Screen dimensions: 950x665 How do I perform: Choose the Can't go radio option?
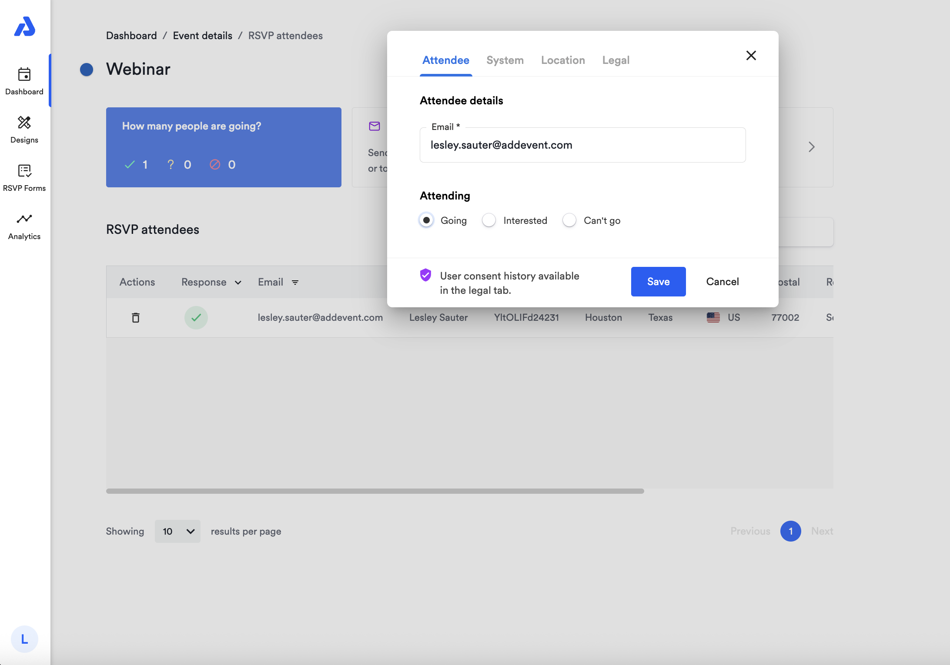569,220
